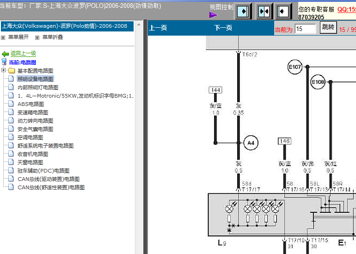Click document icon beside 天窗电路图

coord(11,162)
